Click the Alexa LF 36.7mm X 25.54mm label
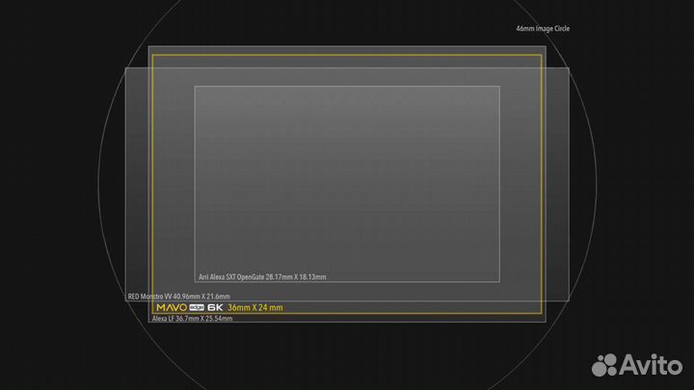Viewport: 694px width, 390px height. pyautogui.click(x=192, y=319)
